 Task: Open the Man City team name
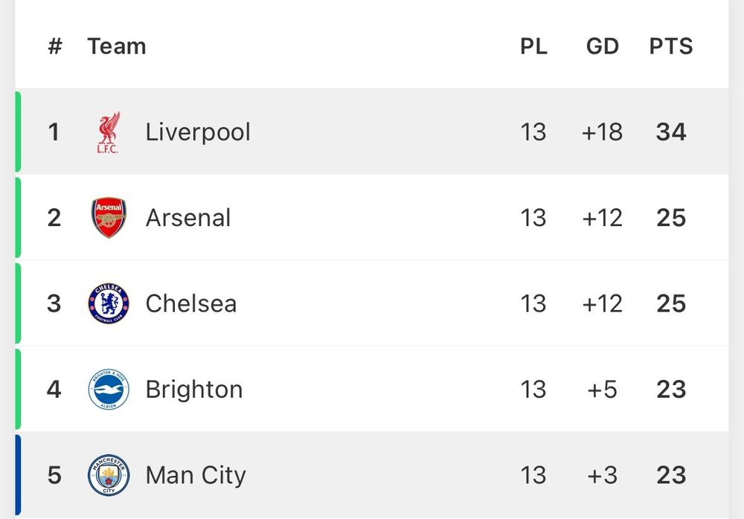pos(196,475)
